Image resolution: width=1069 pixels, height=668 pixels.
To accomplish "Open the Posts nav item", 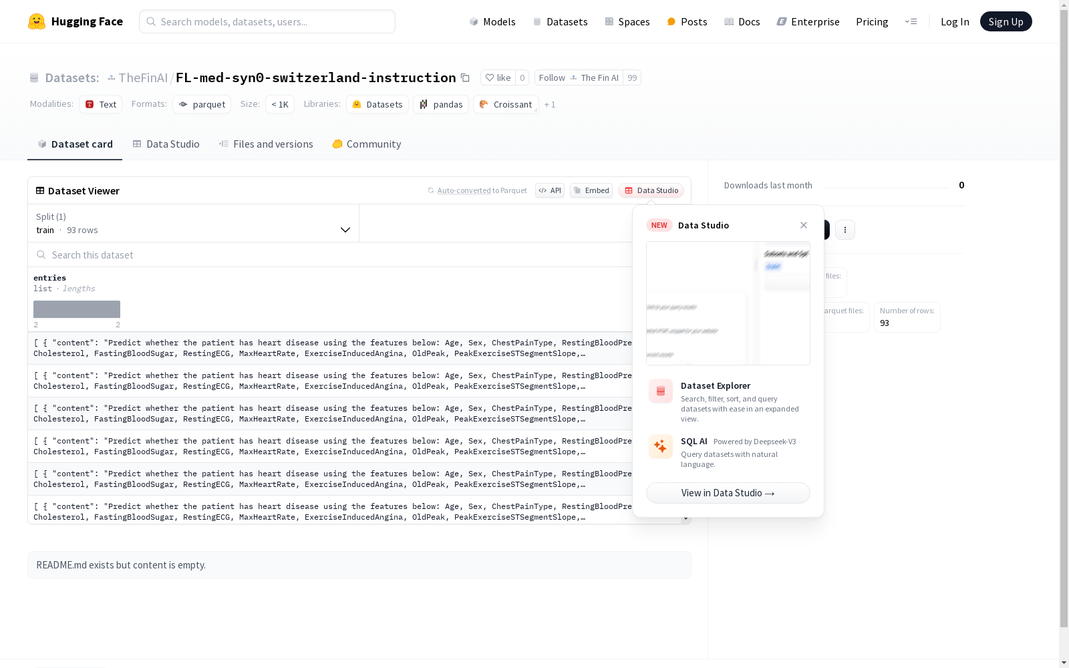I will (687, 21).
